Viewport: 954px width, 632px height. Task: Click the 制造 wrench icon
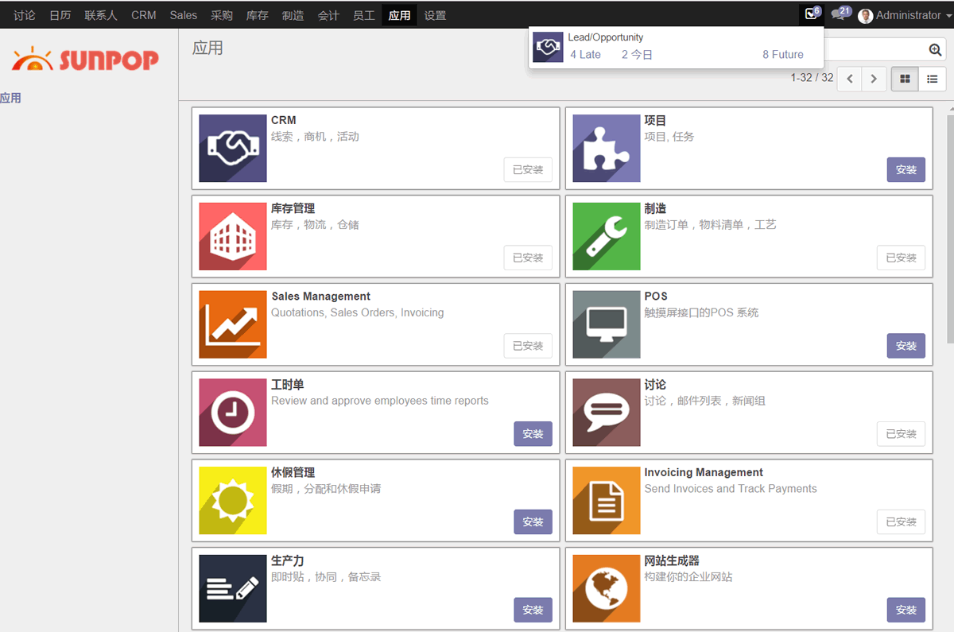607,236
